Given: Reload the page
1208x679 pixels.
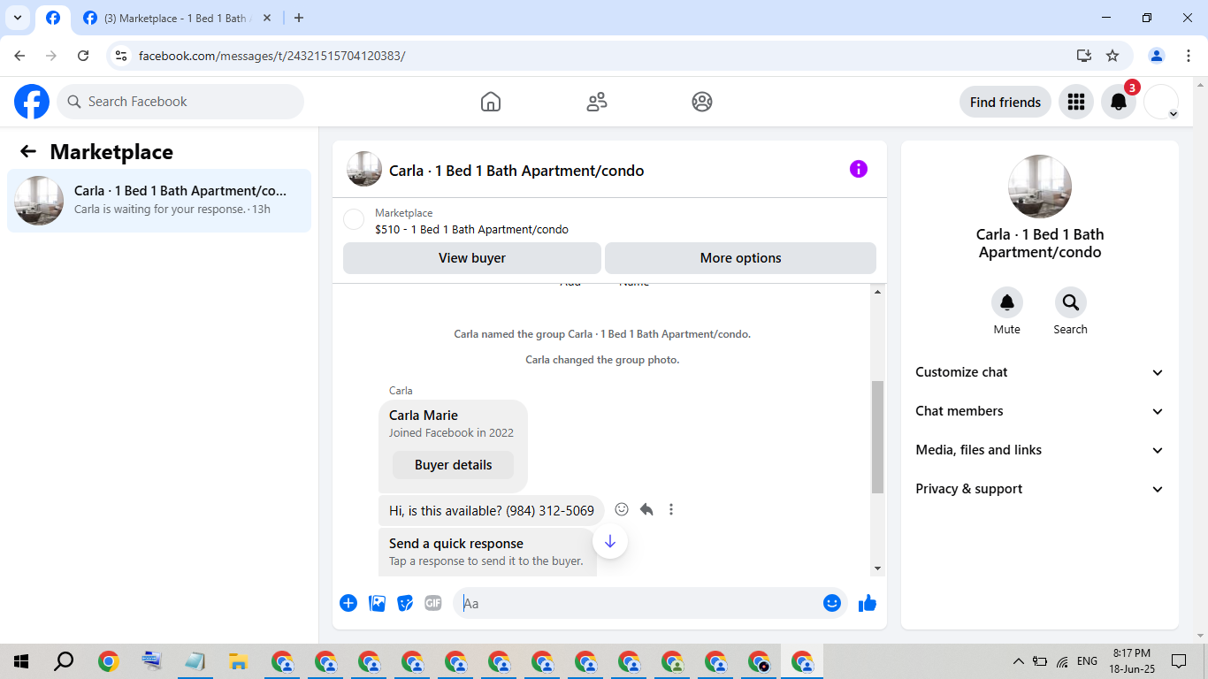Looking at the screenshot, I should [83, 56].
